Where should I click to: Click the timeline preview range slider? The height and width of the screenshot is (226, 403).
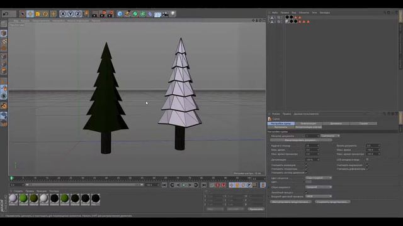84,185
